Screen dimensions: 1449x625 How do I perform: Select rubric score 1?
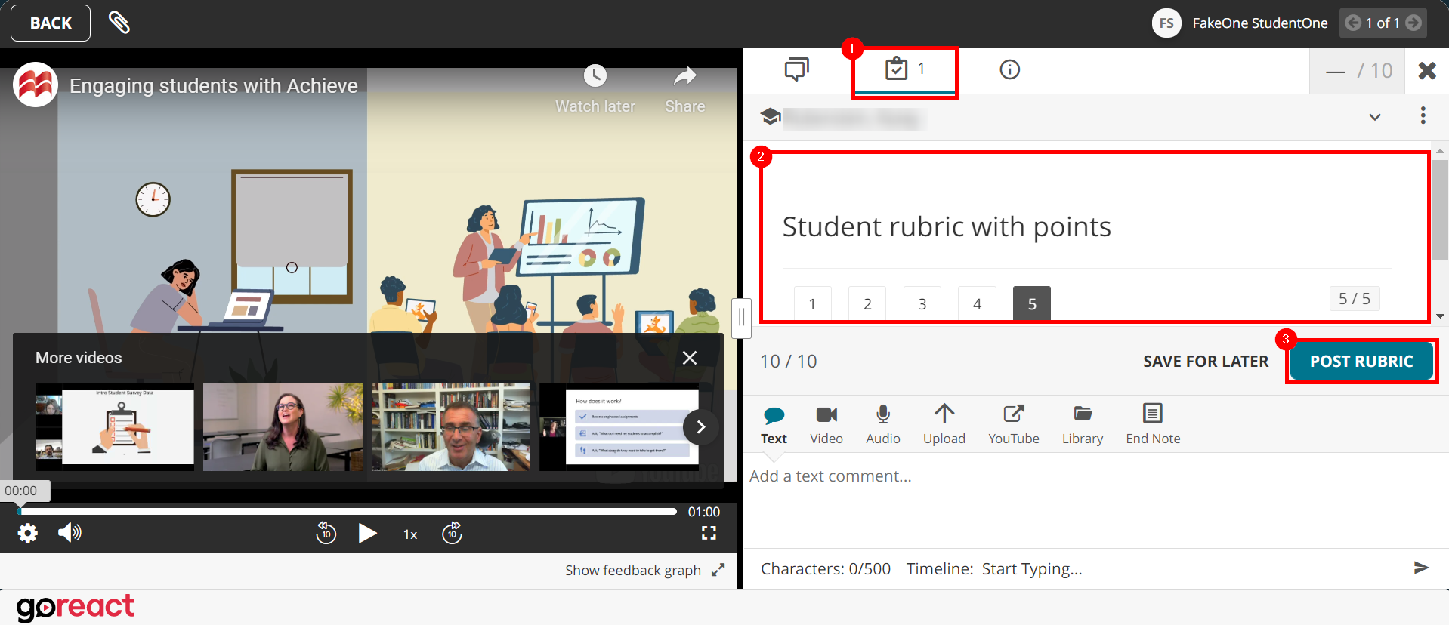[x=812, y=303]
